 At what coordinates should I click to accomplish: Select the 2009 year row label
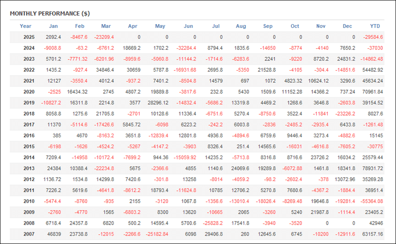(29, 212)
